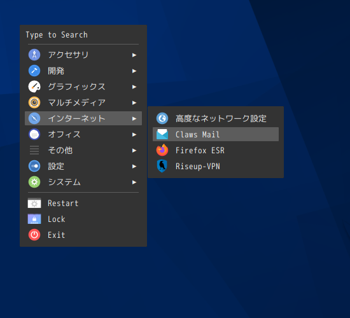Viewport: 350px width, 318px height.
Task: Expand the システム submenu arrow
Action: (x=134, y=182)
